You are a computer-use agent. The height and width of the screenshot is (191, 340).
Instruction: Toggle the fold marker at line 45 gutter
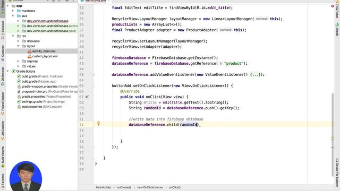(93, 75)
